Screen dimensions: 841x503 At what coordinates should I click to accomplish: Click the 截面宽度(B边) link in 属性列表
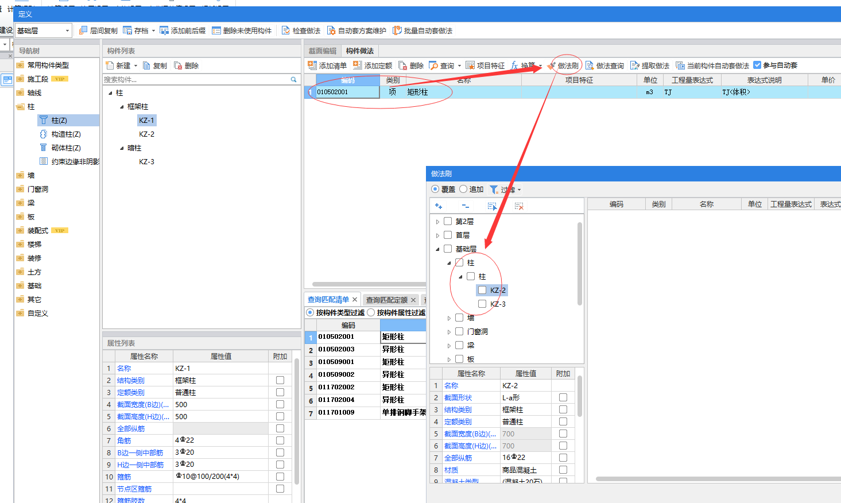143,404
